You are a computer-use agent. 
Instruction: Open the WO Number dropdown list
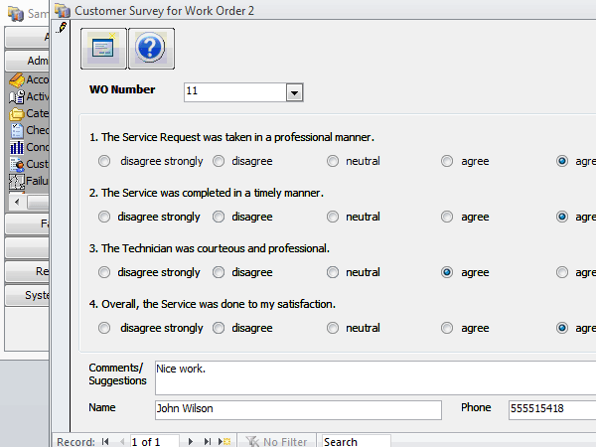[x=294, y=92]
